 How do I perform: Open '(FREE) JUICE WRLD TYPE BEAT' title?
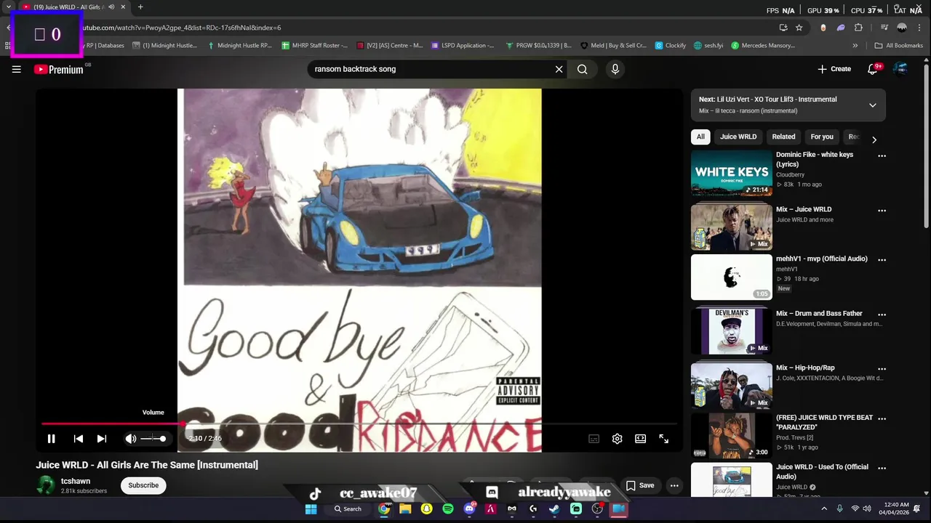point(824,422)
